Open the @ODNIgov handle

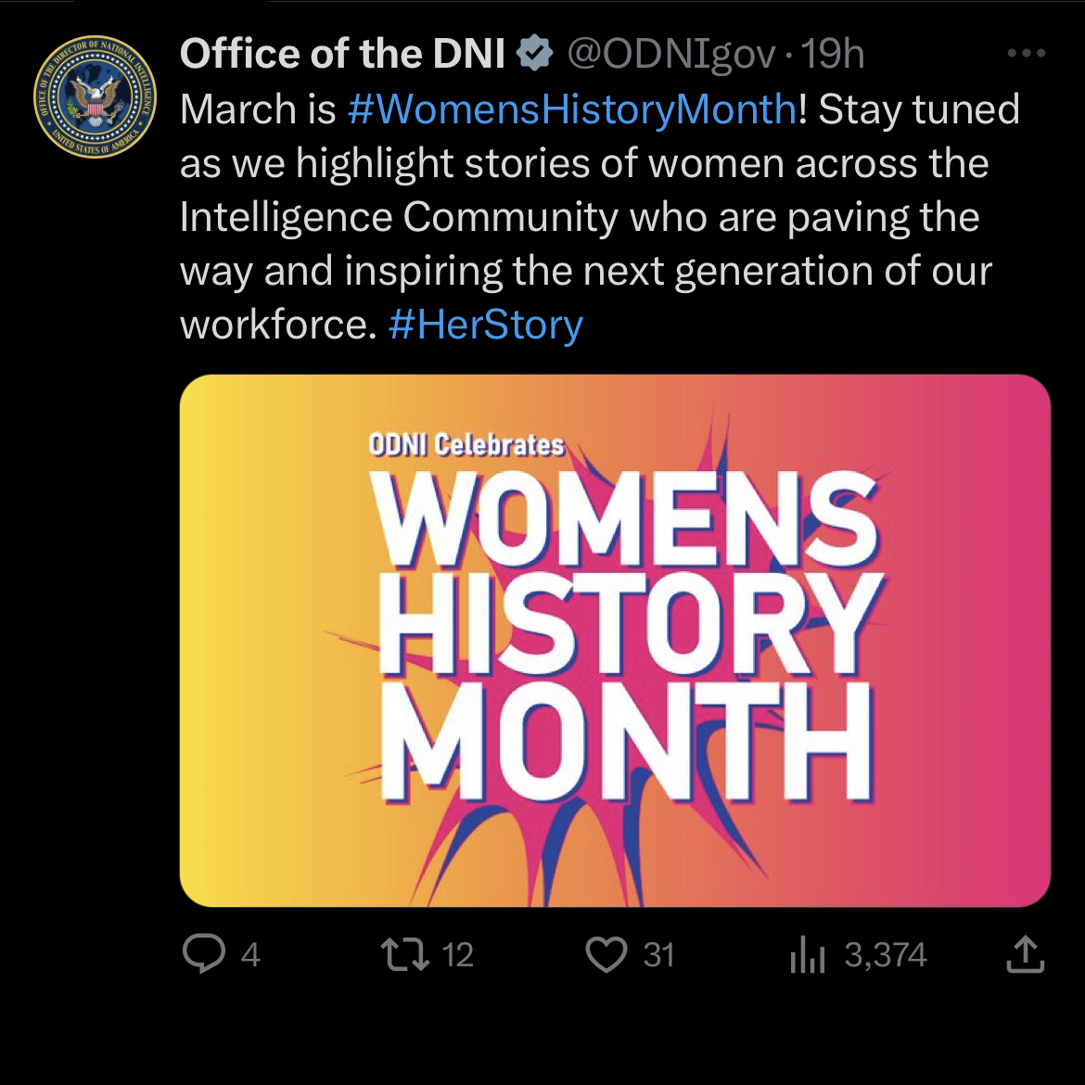click(670, 54)
